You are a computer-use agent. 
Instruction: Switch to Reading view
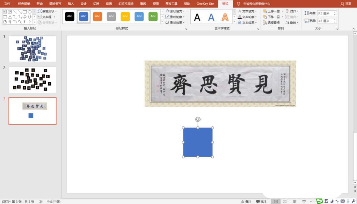point(295,202)
